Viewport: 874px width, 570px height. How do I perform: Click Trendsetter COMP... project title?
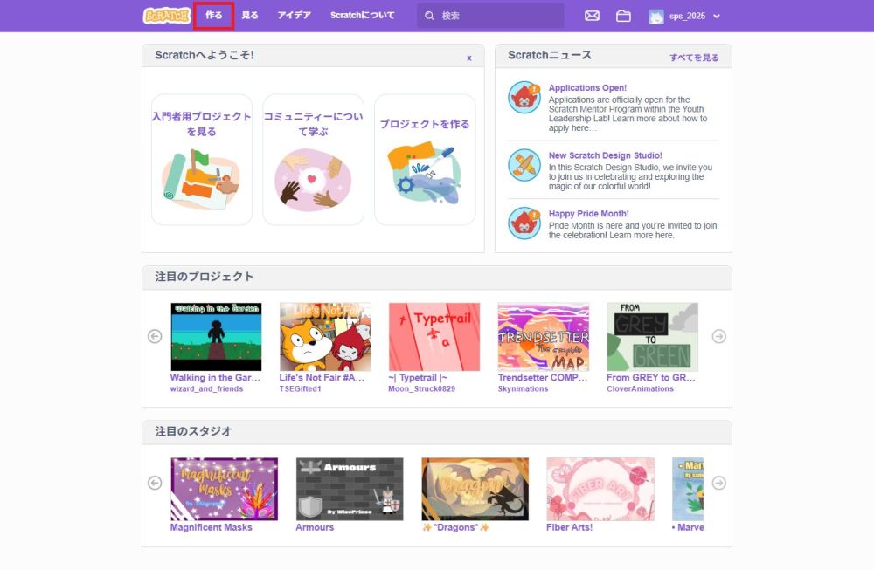543,377
